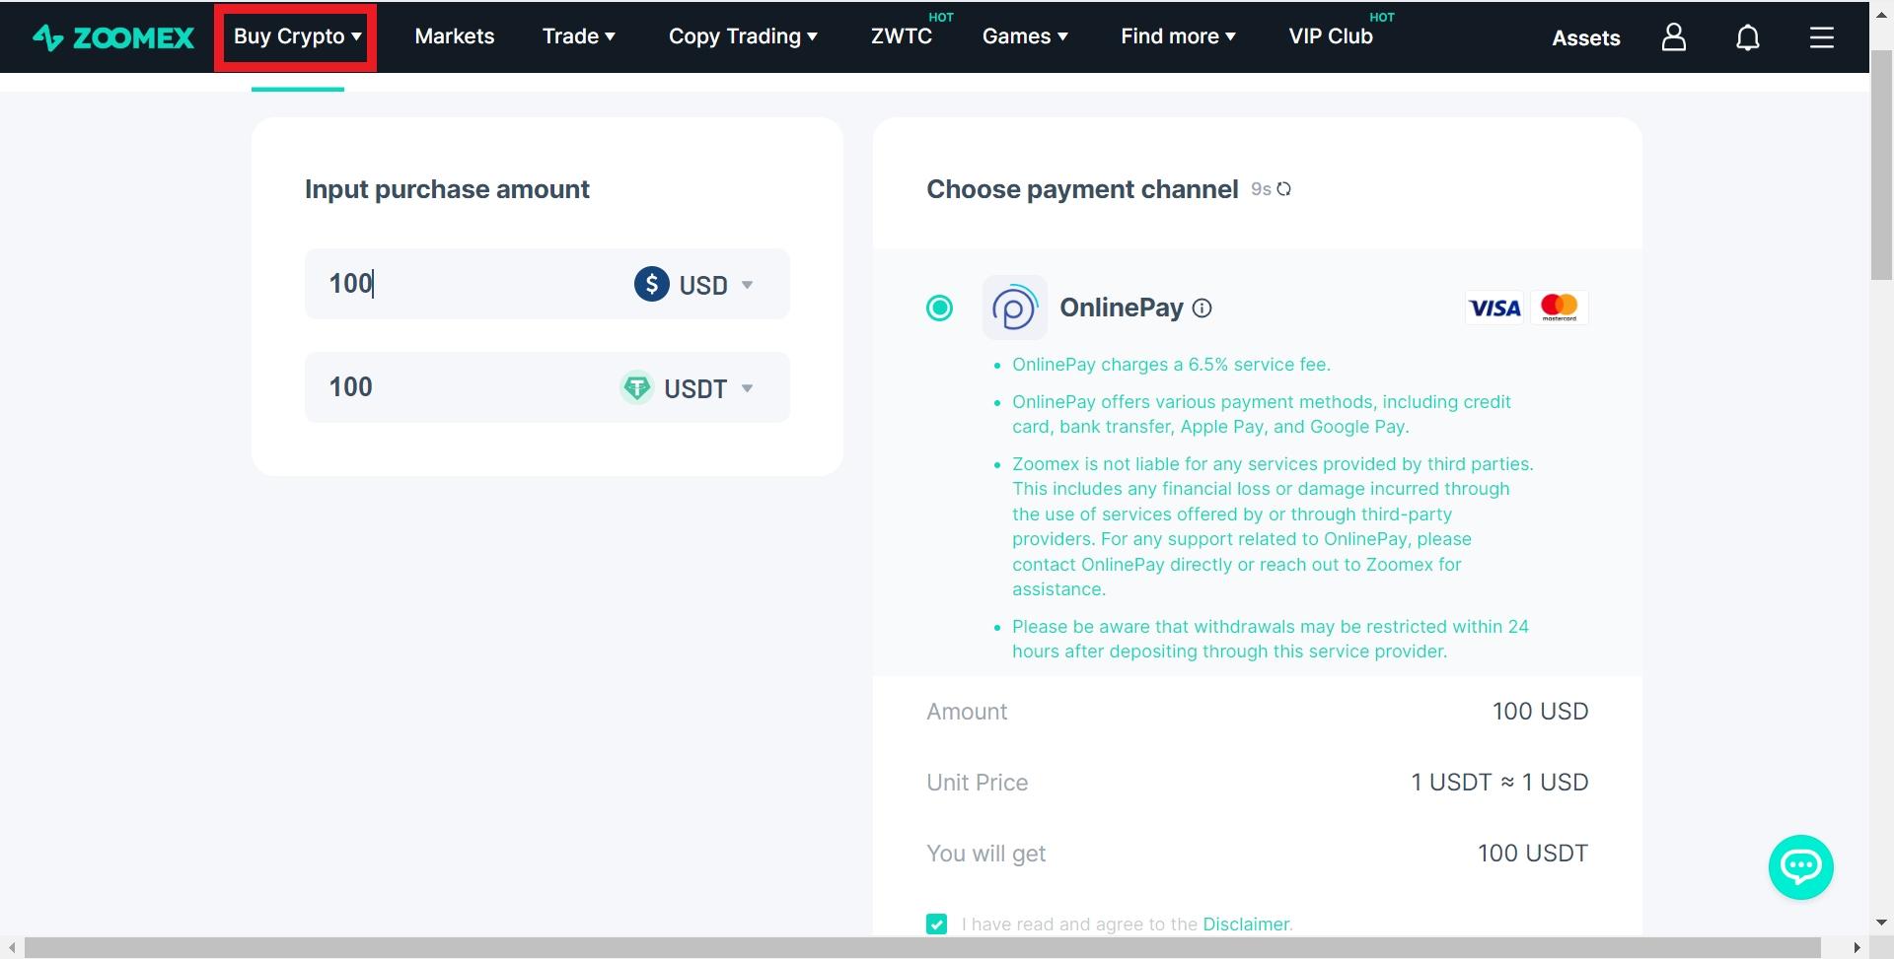Click 'OnlinePay charges a 6.5% service fee' text
1894x959 pixels.
click(x=1171, y=365)
